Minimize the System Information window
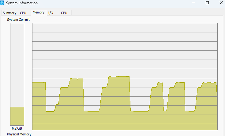The image size is (225, 136). click(193, 3)
